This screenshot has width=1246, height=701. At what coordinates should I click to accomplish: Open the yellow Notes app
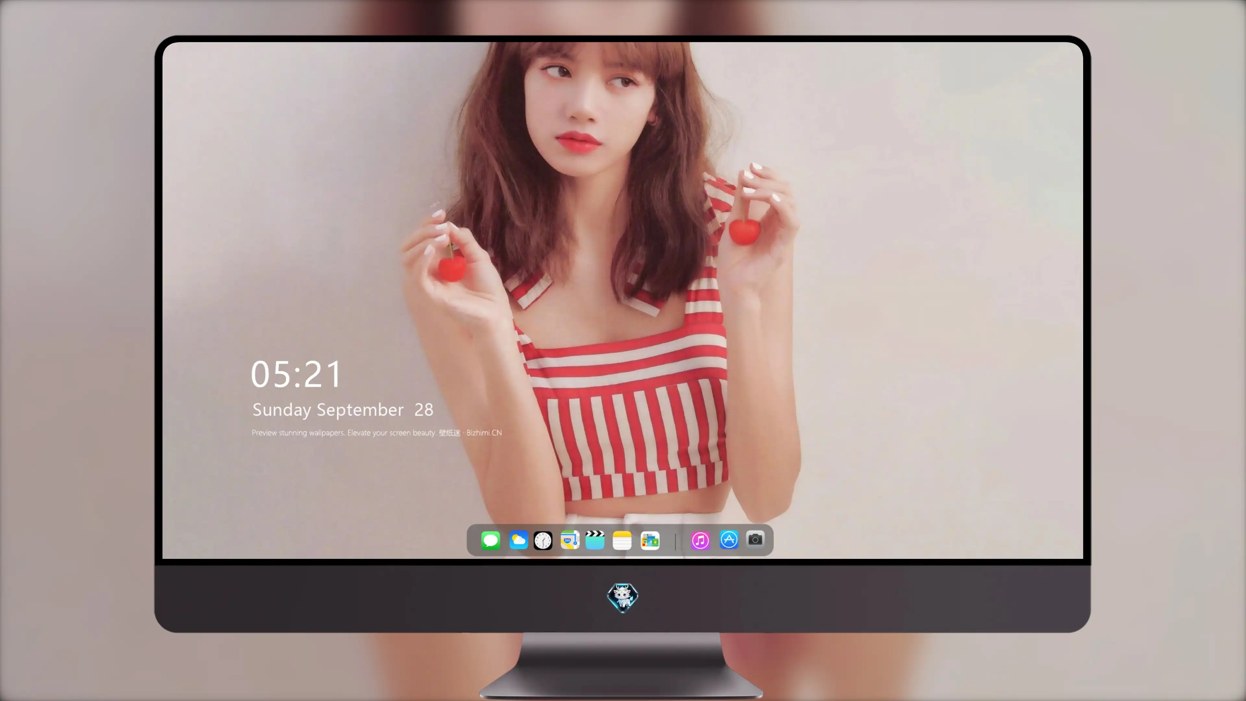pyautogui.click(x=622, y=540)
